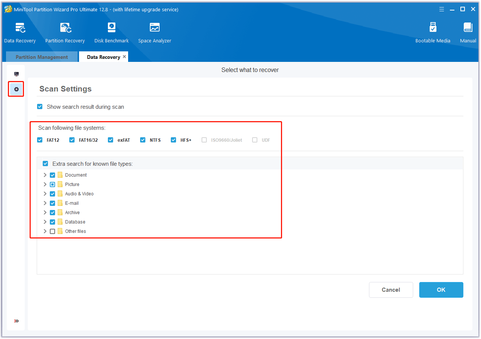Uncheck Show search result during scan
Screen dimensions: 481x339
pos(40,107)
